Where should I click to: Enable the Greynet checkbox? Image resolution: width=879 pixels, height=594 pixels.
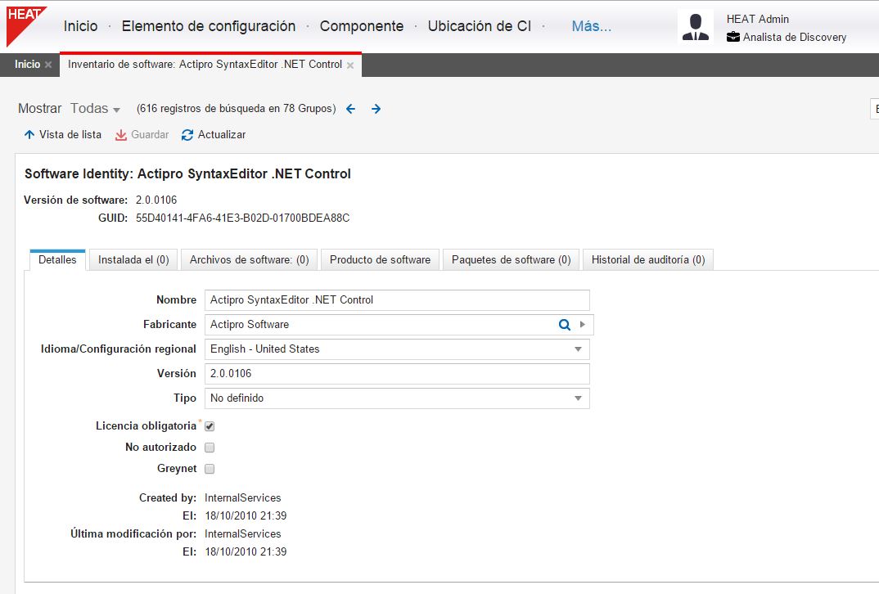[x=210, y=469]
